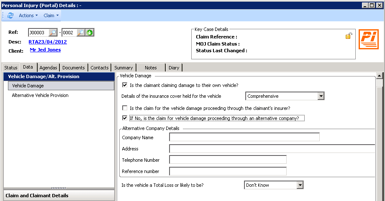385x201 pixels.
Task: Click search icon next to J00003 field
Action: pos(53,32)
